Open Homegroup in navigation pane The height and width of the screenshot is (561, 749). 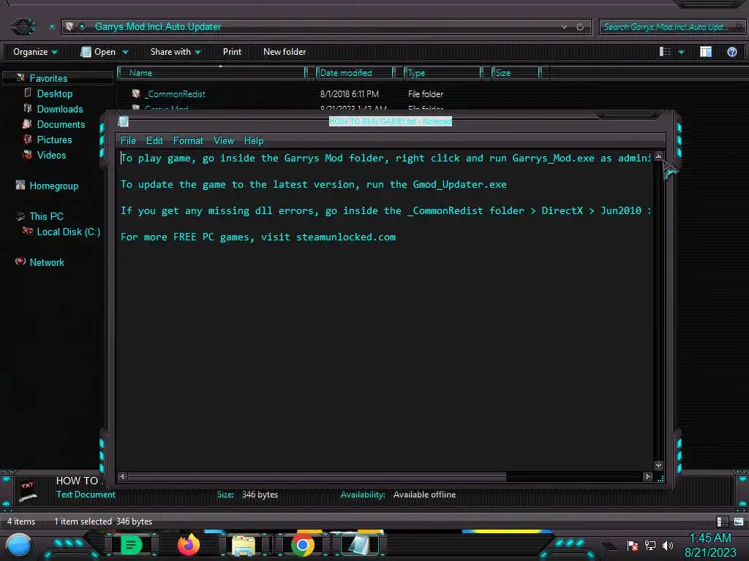[x=54, y=186]
